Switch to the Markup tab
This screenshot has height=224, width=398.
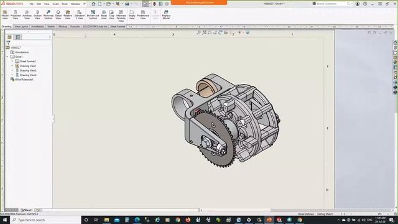(63, 26)
